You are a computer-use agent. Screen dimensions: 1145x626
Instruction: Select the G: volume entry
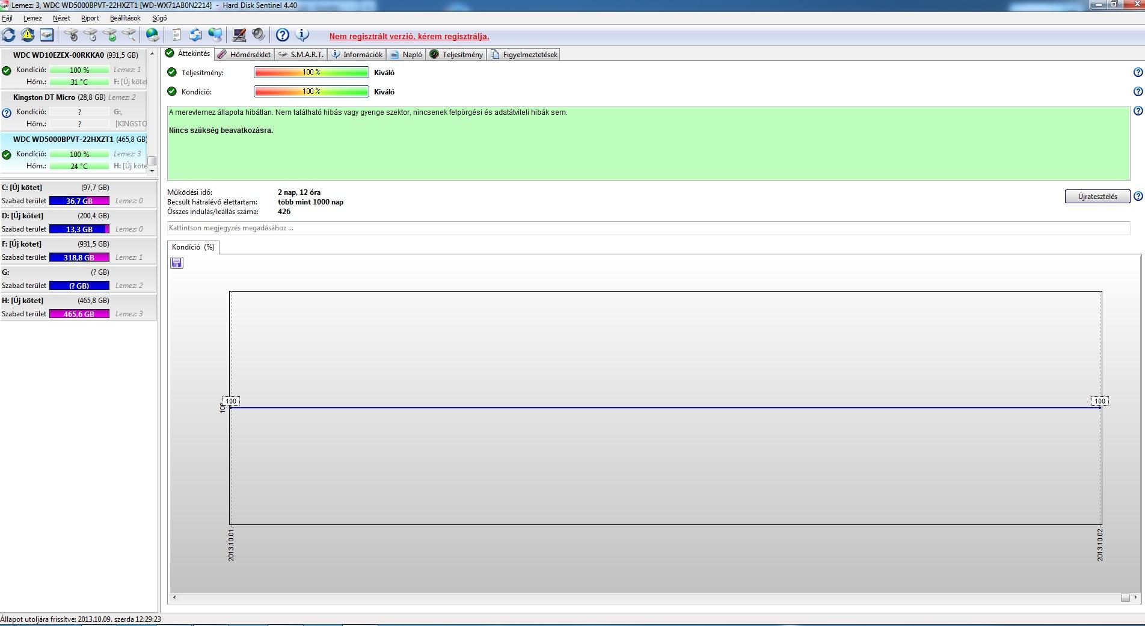pyautogui.click(x=78, y=279)
